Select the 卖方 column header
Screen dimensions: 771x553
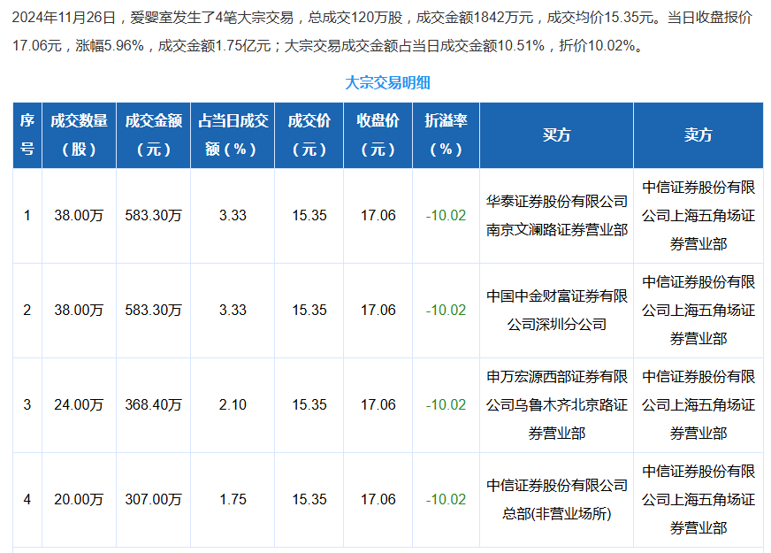[698, 135]
